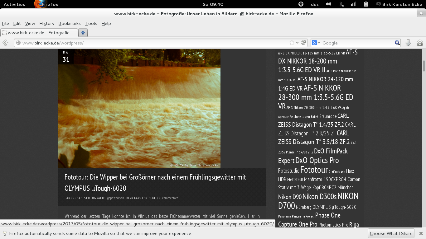426x239 pixels.
Task: Select the Nürnberg tag
Action: tap(303, 207)
